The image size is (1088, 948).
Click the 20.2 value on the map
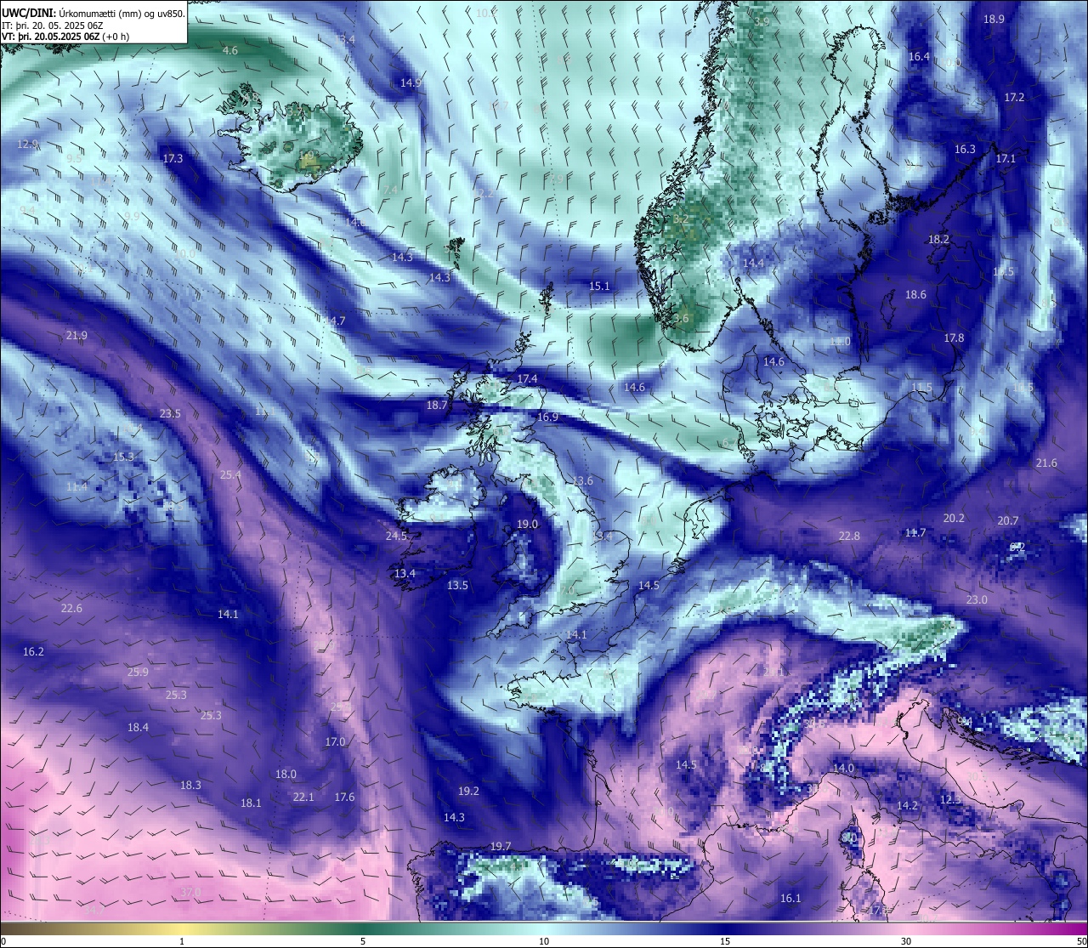point(954,518)
